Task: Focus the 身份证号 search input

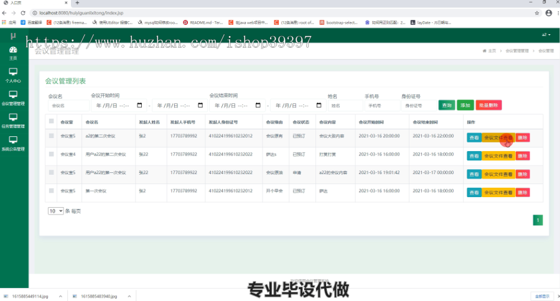Action: [x=419, y=106]
